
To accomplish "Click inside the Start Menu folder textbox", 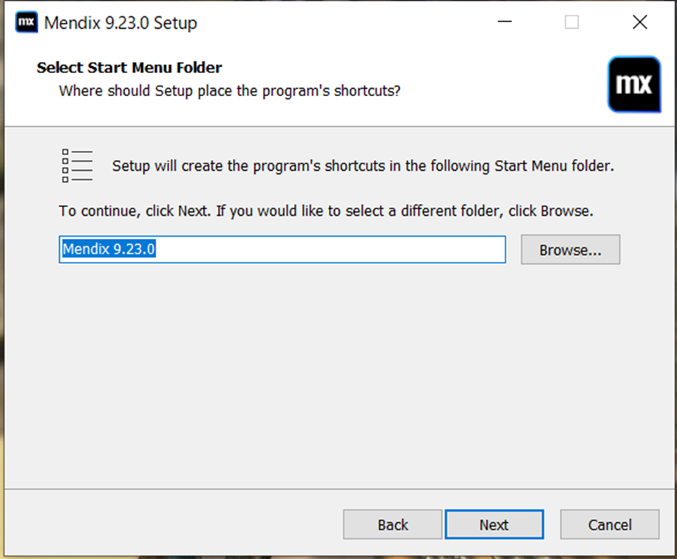I will point(296,249).
